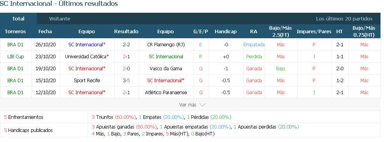Click the 2-2 result against Flamengo
The height and width of the screenshot is (142, 384).
tap(126, 45)
